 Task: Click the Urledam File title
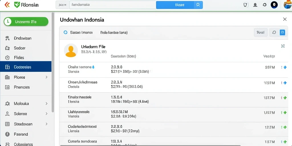tap(93, 47)
